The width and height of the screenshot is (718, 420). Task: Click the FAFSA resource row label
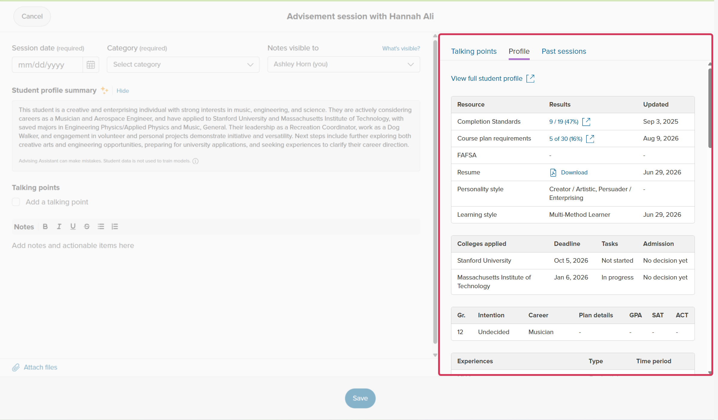click(467, 155)
